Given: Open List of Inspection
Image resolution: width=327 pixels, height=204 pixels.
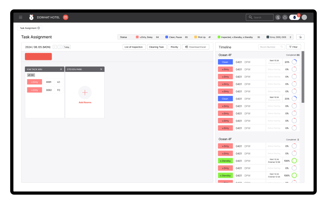Looking at the screenshot, I should point(134,47).
